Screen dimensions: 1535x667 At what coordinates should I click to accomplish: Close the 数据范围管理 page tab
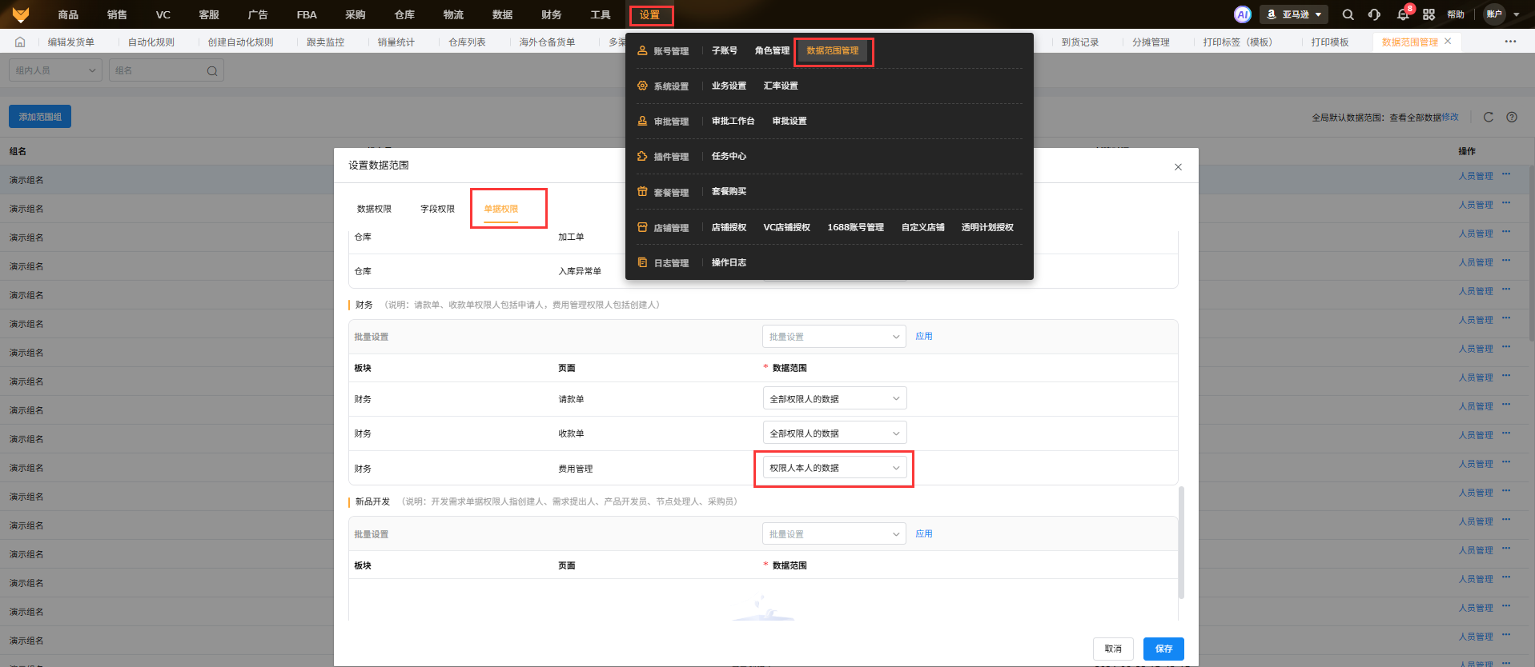1448,42
